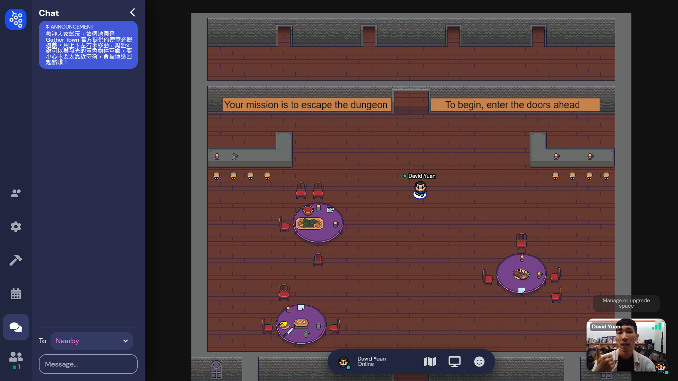Viewport: 678px width, 381px height.
Task: Toggle the chat bubbles sidebar icon
Action: [16, 327]
